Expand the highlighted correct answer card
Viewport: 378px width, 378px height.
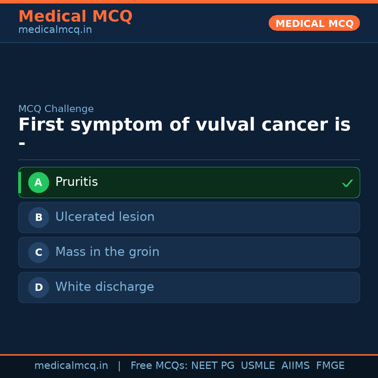[189, 182]
